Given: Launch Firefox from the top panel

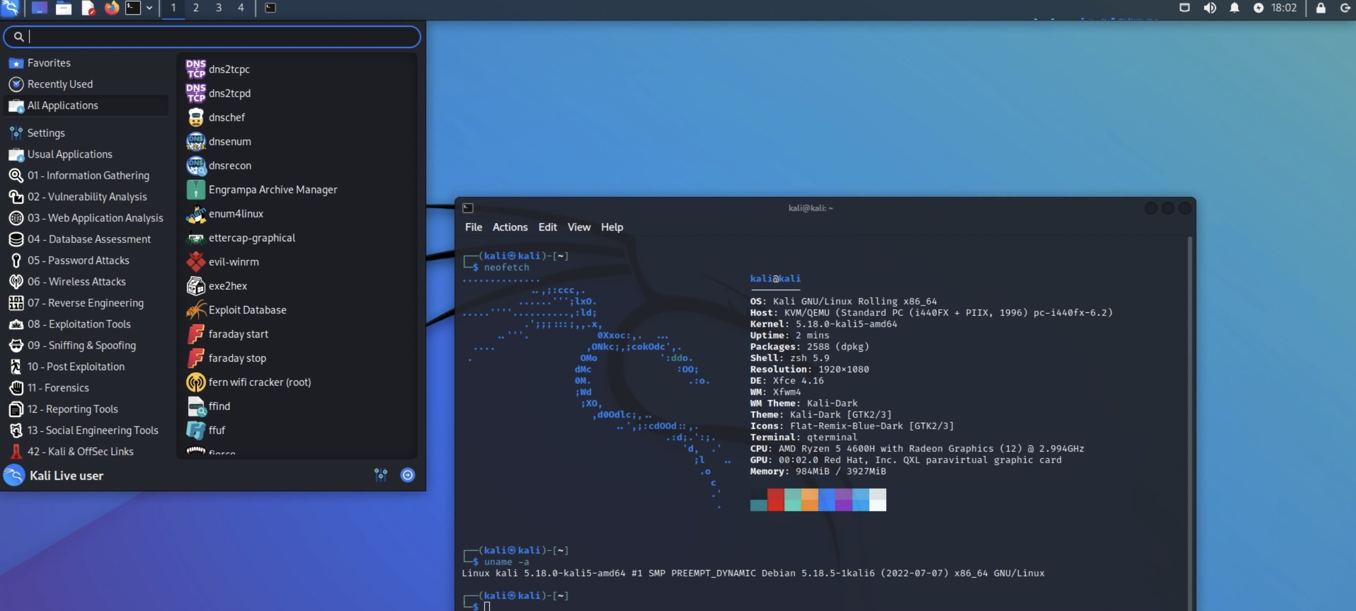Looking at the screenshot, I should (111, 8).
